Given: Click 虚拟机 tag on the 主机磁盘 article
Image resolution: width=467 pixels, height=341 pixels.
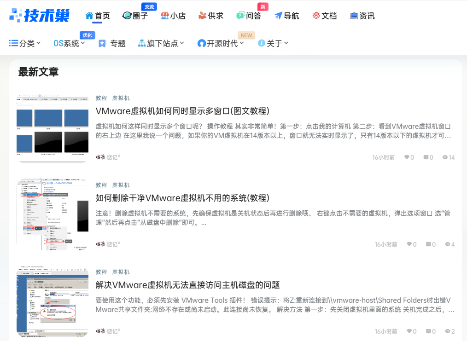Looking at the screenshot, I should tap(121, 272).
